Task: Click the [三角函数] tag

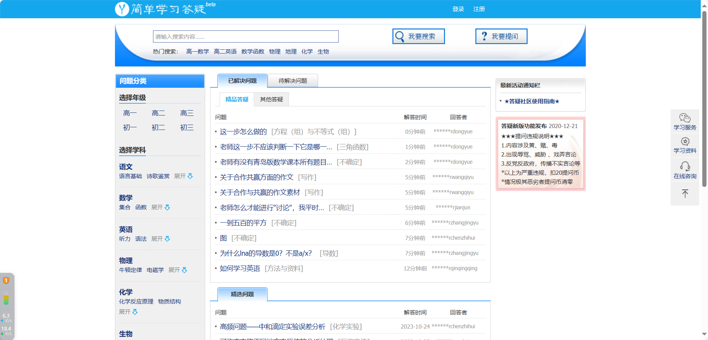Action: tap(352, 147)
